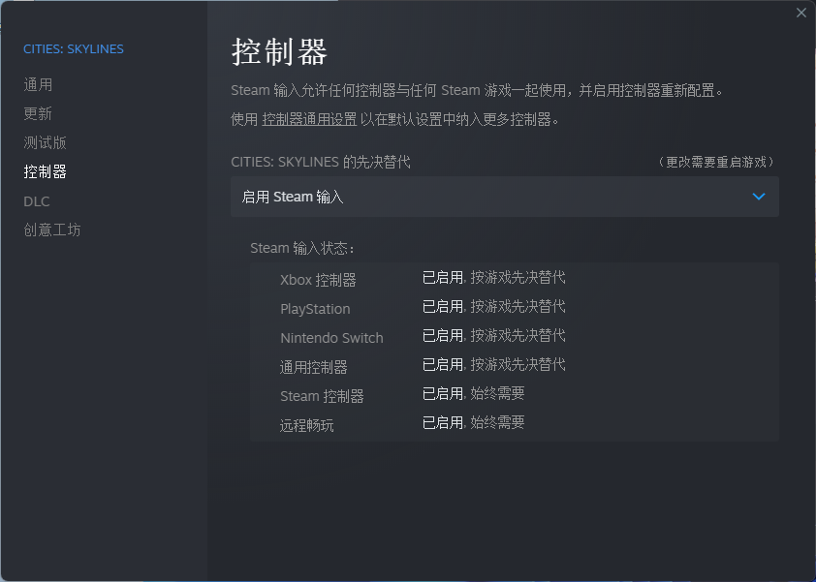Open the 通用 settings tab
Viewport: 816px width, 582px height.
pos(38,85)
